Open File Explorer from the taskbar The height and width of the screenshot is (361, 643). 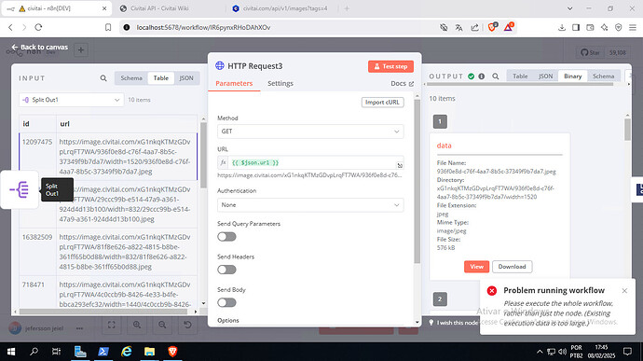point(149,352)
